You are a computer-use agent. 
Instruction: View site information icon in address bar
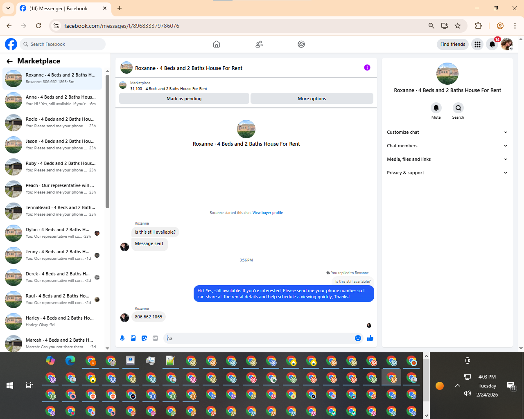pyautogui.click(x=56, y=26)
